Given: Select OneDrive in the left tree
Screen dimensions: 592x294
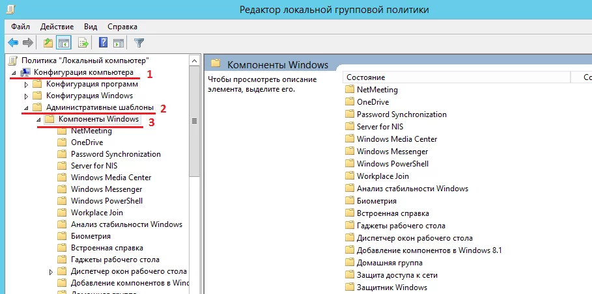Looking at the screenshot, I should point(87,142).
